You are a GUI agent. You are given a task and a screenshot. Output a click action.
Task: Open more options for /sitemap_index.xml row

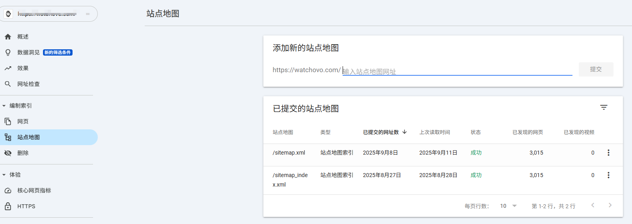tap(608, 175)
